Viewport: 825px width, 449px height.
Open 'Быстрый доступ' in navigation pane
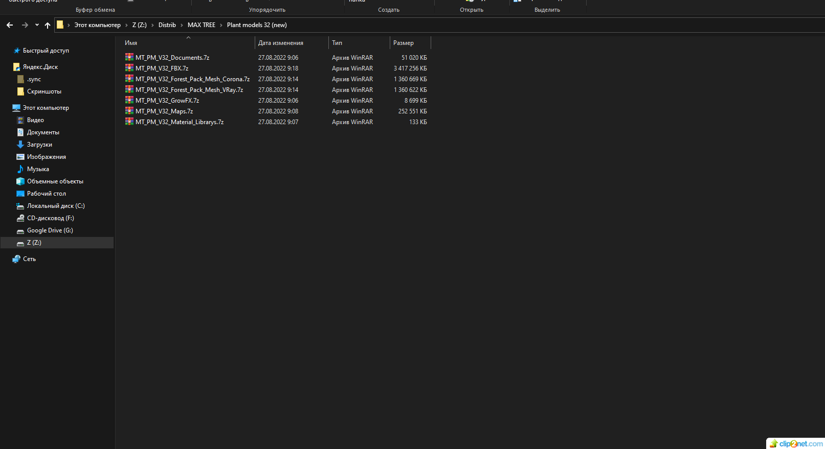46,51
